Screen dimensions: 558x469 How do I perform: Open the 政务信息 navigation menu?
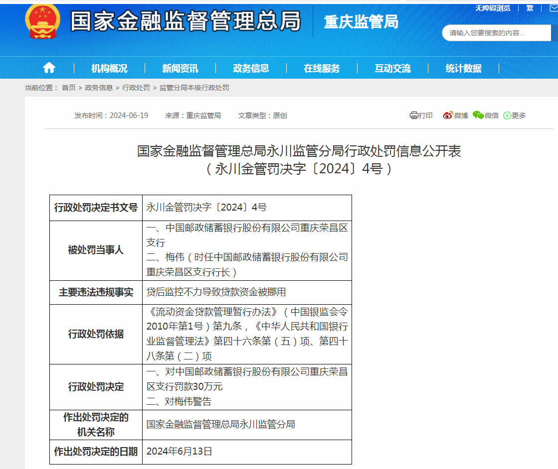(250, 68)
